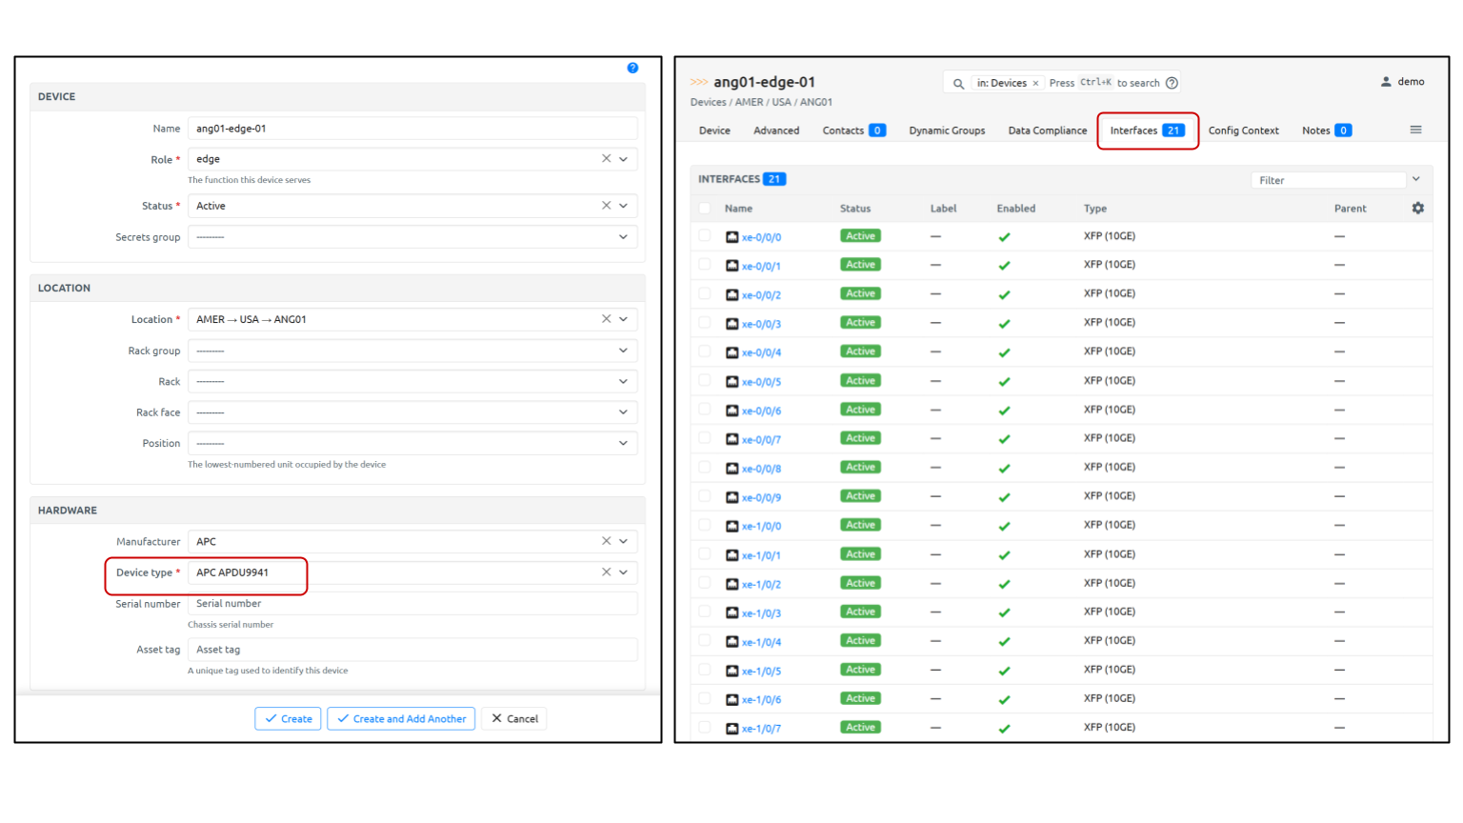Screen dimensions: 1463x823
Task: Remove the 'in: Devices' search filter
Action: point(1035,84)
